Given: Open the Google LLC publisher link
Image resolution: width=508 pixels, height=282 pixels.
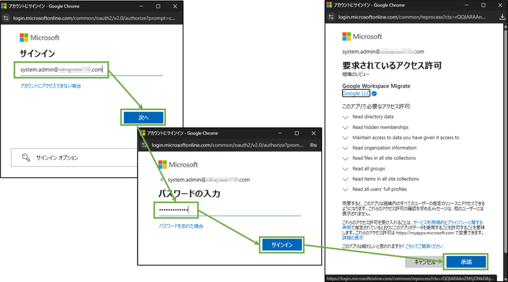Looking at the screenshot, I should [356, 94].
